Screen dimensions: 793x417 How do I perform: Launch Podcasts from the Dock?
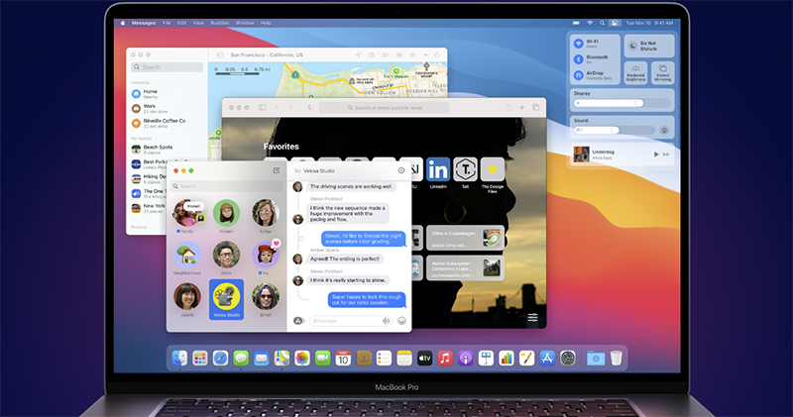[x=467, y=358]
